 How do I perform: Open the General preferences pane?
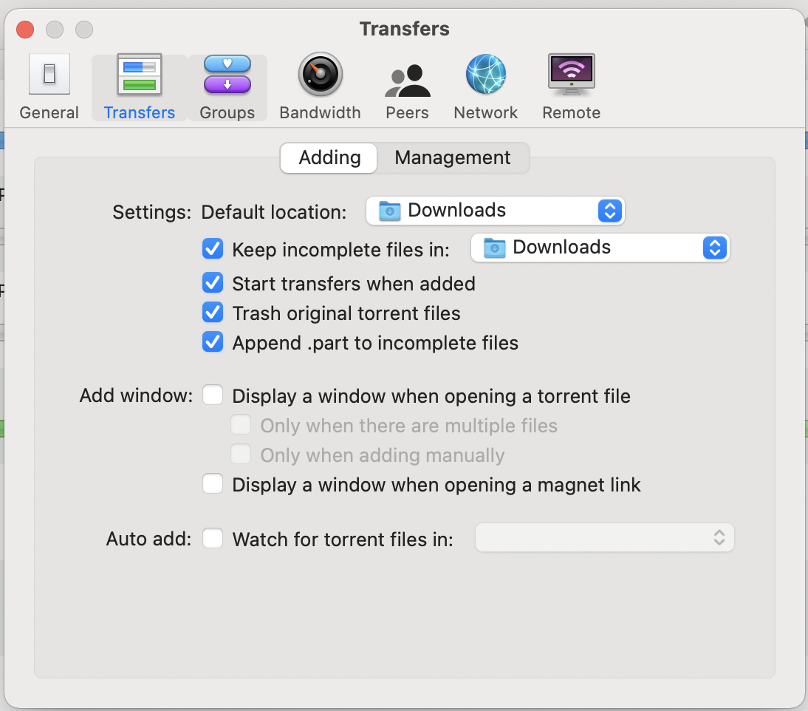pyautogui.click(x=49, y=85)
